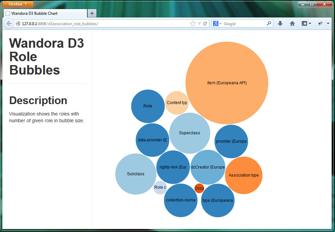Reload the page with the refresh icon
Viewport: 335px width, 232px height.
[x=205, y=24]
